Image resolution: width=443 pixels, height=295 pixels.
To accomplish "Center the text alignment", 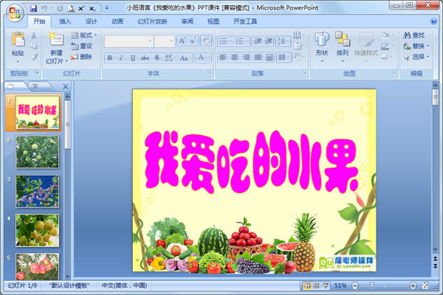I will pos(235,58).
